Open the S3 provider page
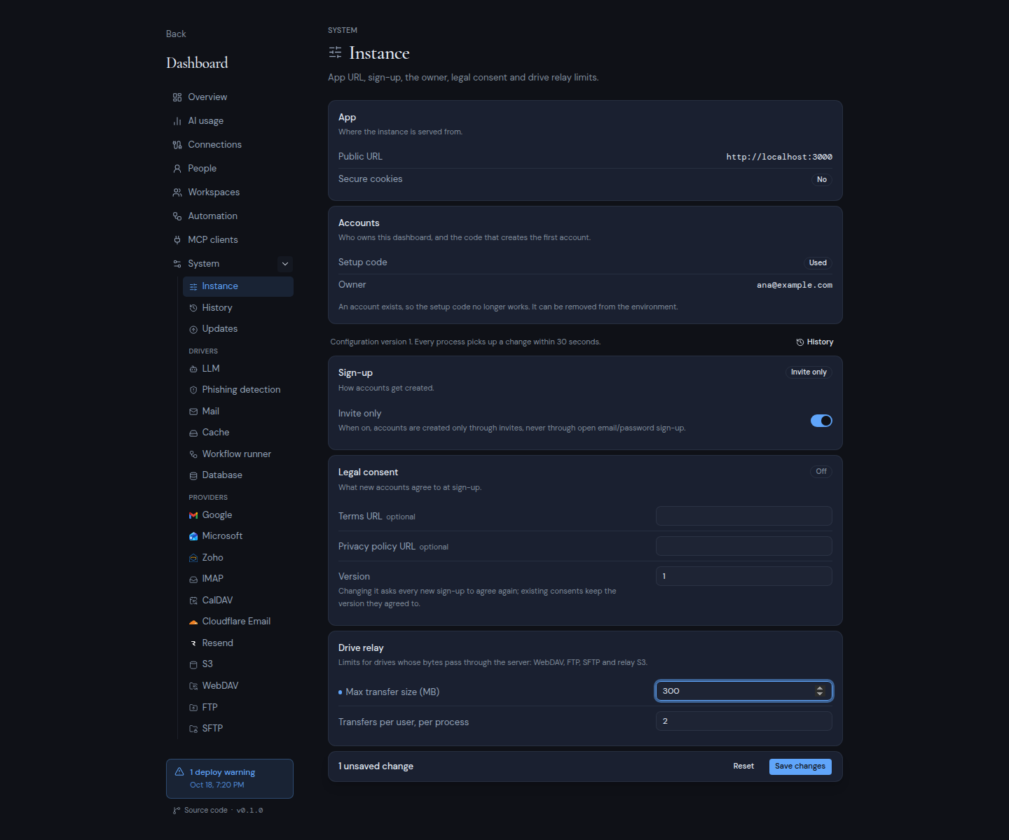 [x=238, y=664]
